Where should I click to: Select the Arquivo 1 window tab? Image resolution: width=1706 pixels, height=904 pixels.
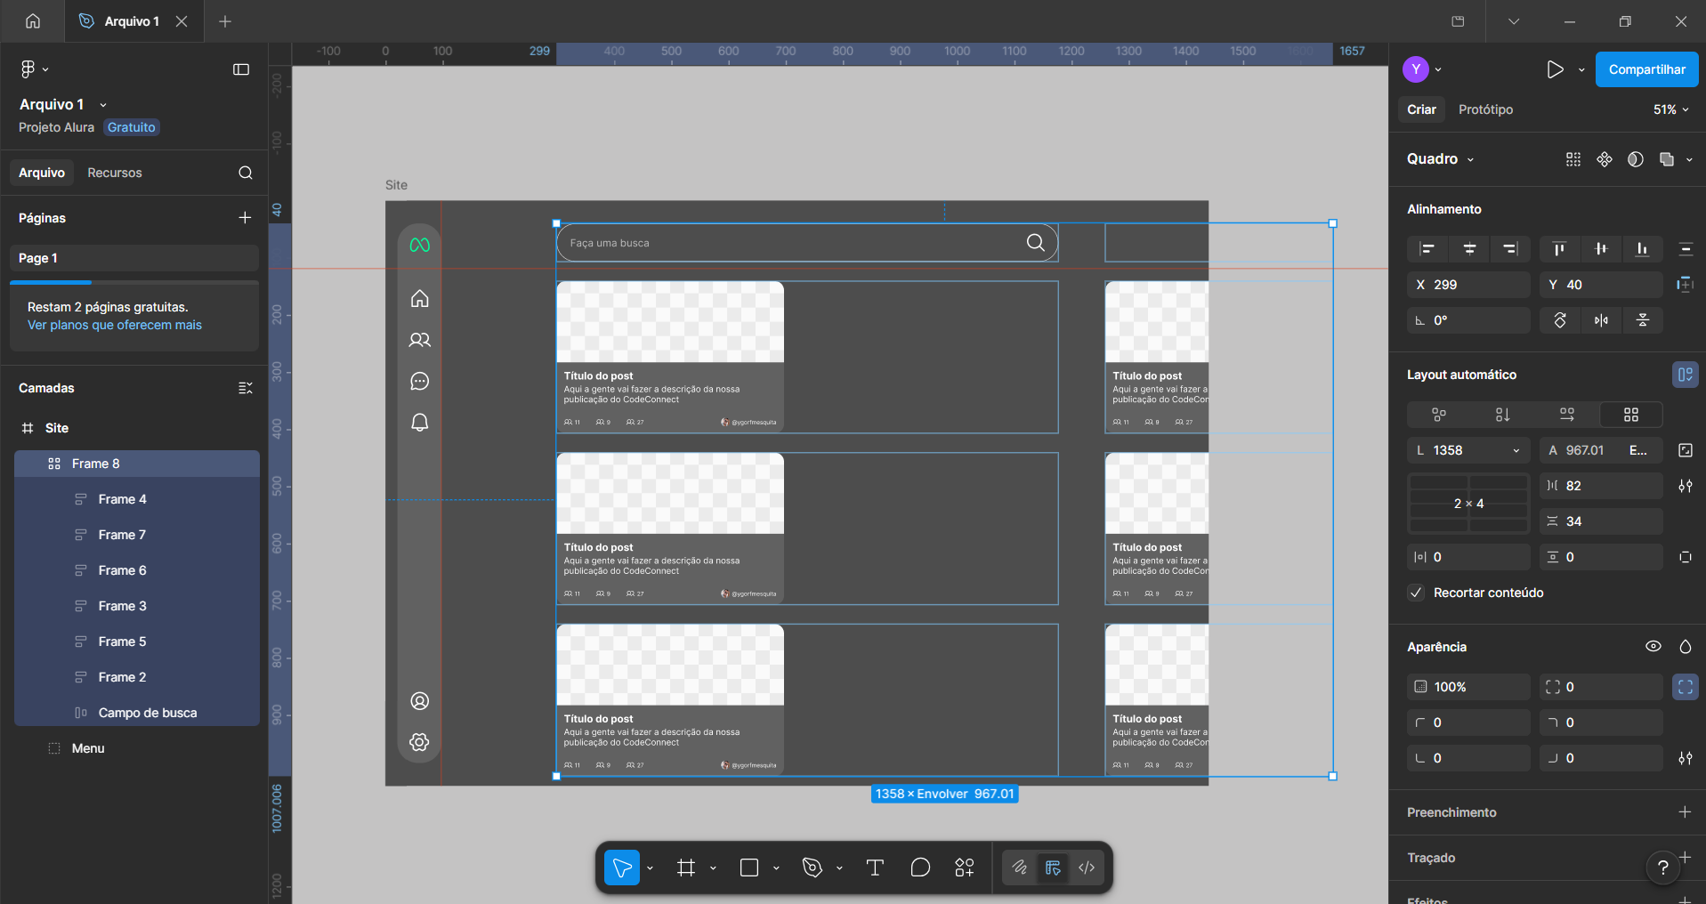[133, 21]
